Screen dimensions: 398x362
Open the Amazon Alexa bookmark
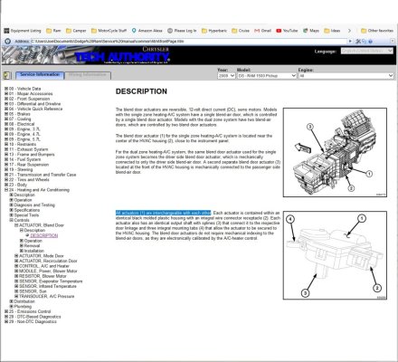(x=147, y=31)
